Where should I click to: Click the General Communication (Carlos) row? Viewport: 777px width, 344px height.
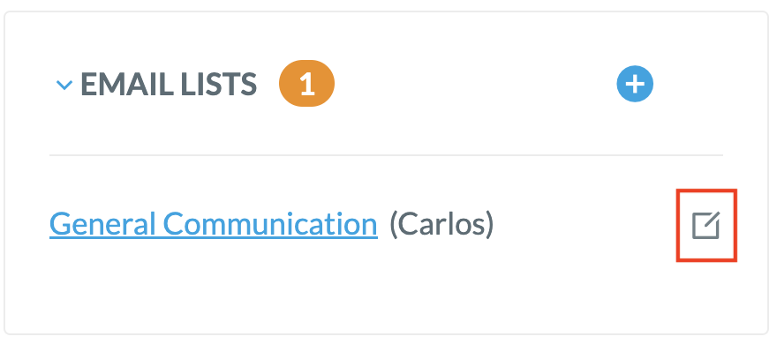pyautogui.click(x=386, y=225)
